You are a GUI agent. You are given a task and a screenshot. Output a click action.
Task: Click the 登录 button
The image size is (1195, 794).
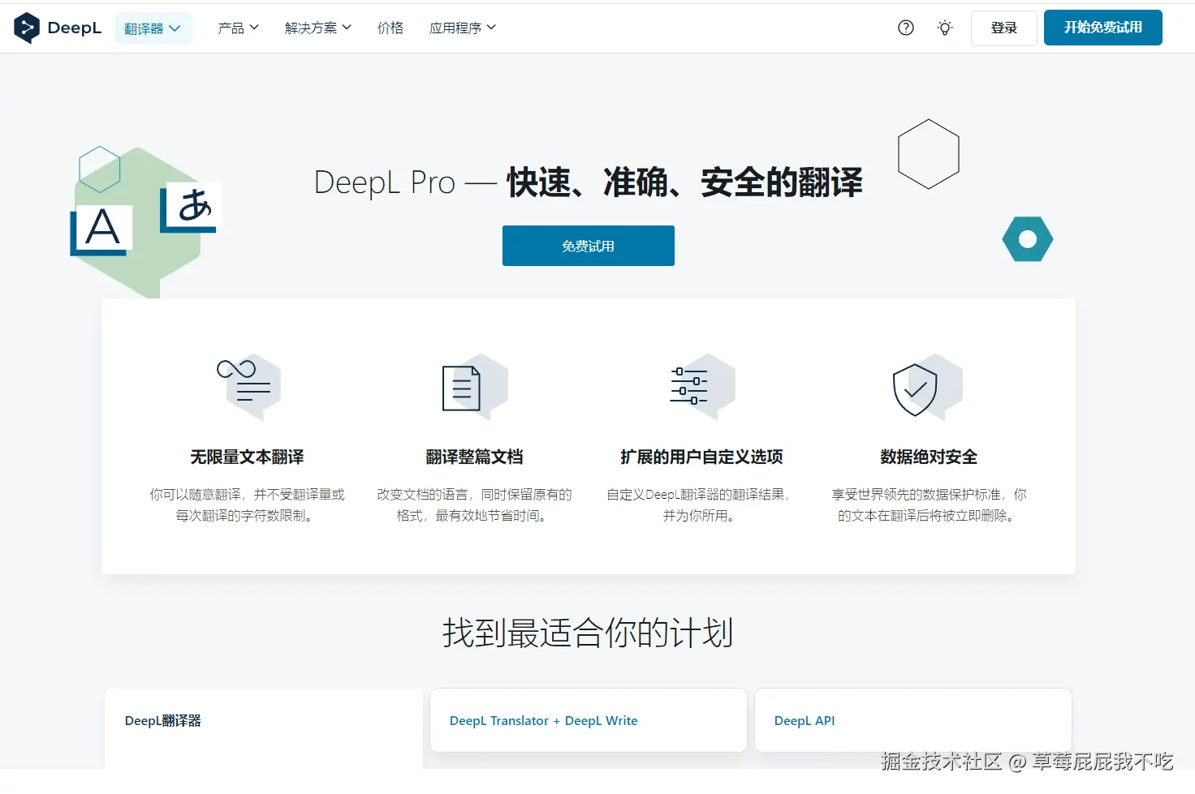[x=1004, y=28]
